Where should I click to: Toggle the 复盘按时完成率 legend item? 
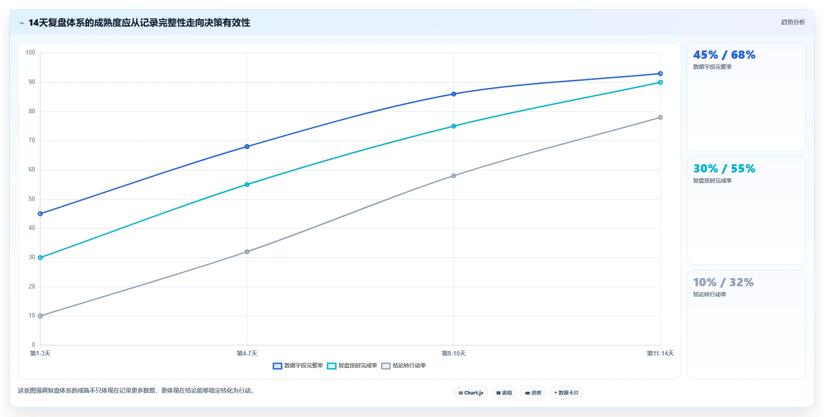(352, 366)
